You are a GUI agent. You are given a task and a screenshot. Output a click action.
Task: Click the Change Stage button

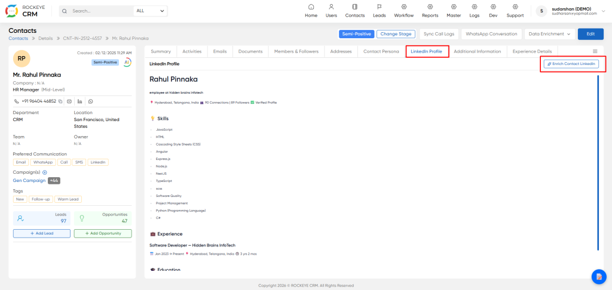[x=396, y=34]
